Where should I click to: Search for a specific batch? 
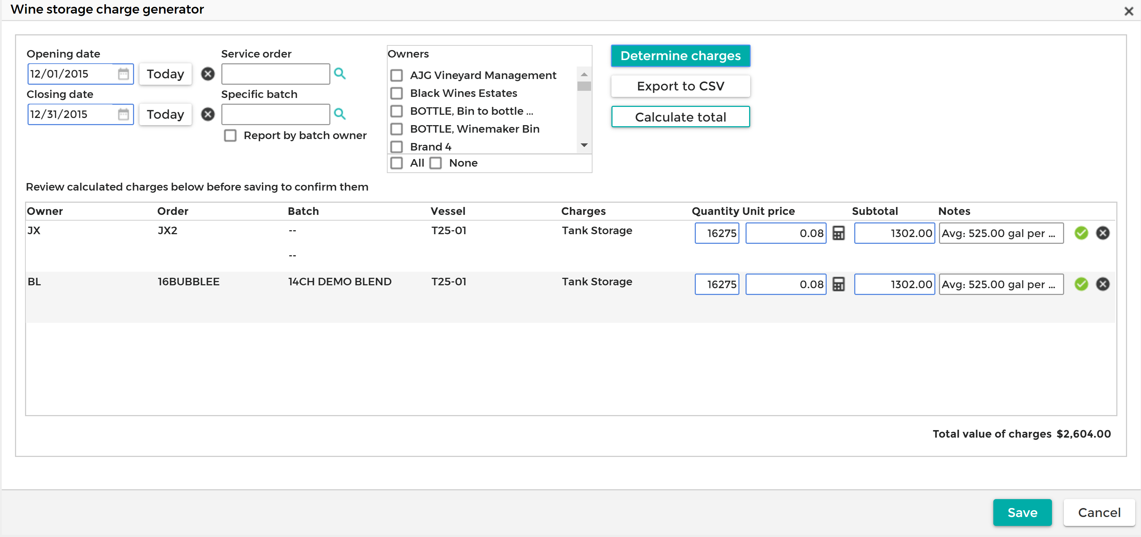[x=340, y=114]
